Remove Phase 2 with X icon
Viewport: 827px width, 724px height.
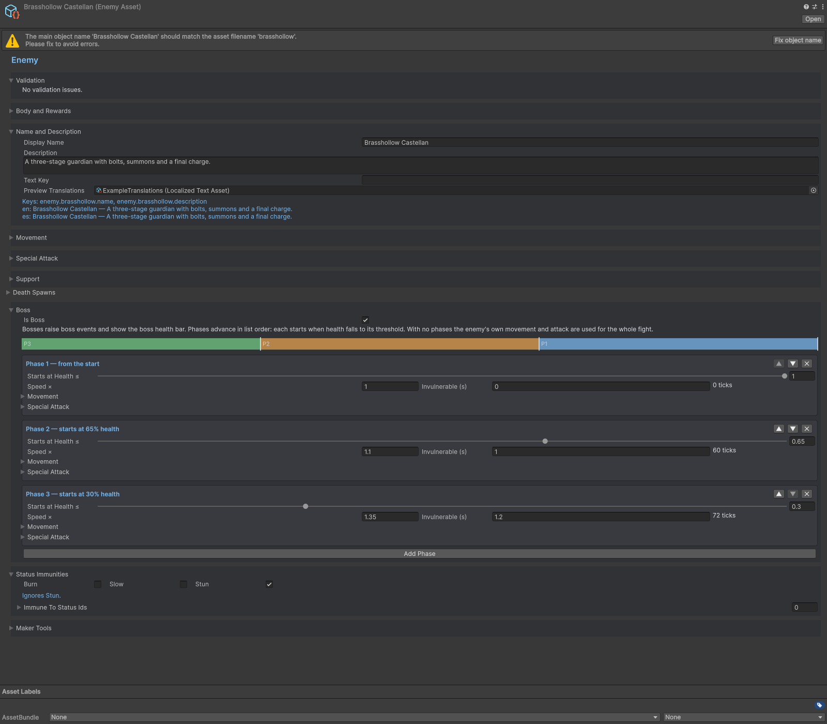pos(807,429)
